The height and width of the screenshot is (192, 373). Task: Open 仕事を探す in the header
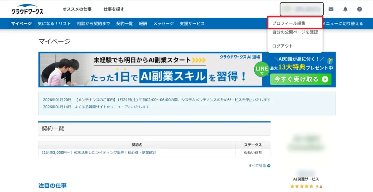click(x=114, y=9)
